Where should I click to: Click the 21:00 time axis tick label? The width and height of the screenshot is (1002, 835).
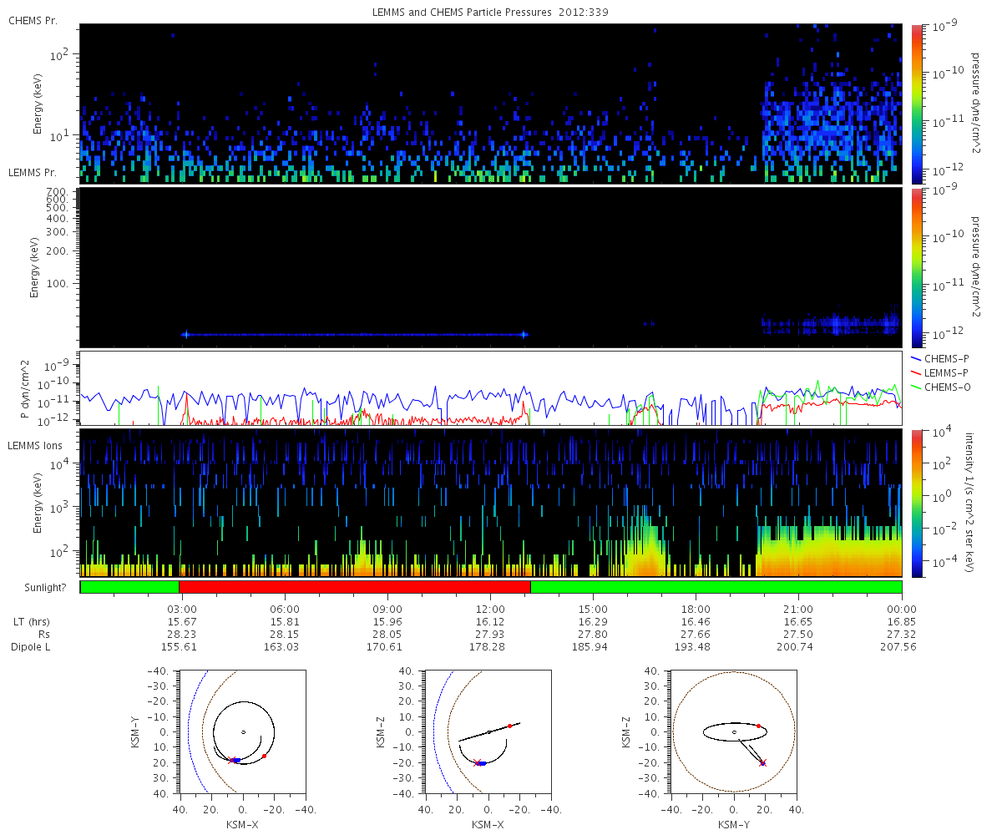pos(798,610)
